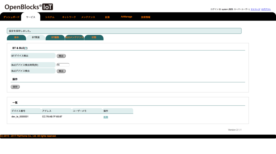
Task: Open the AirManage menu
Action: point(126,17)
